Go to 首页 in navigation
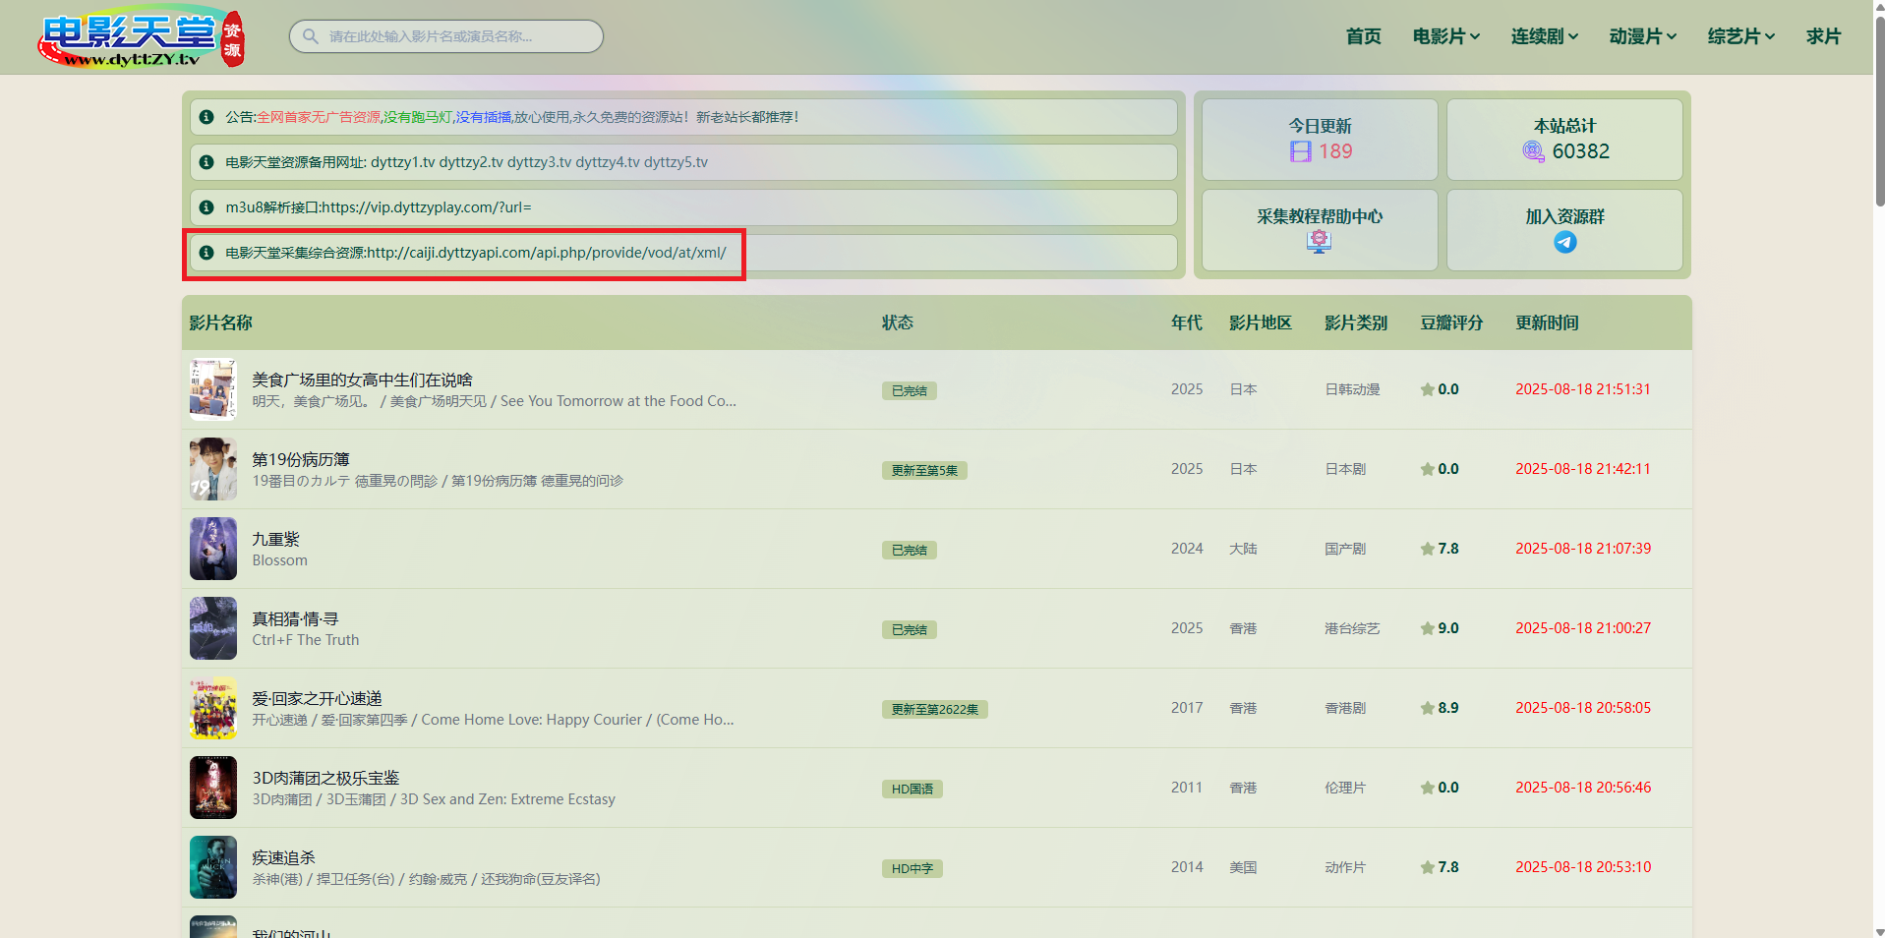 [x=1364, y=36]
